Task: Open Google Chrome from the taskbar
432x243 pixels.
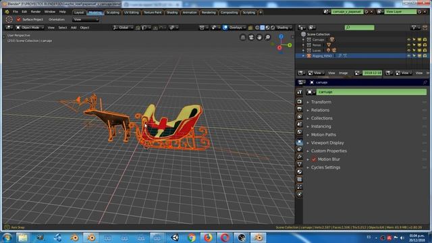Action: pos(192,238)
